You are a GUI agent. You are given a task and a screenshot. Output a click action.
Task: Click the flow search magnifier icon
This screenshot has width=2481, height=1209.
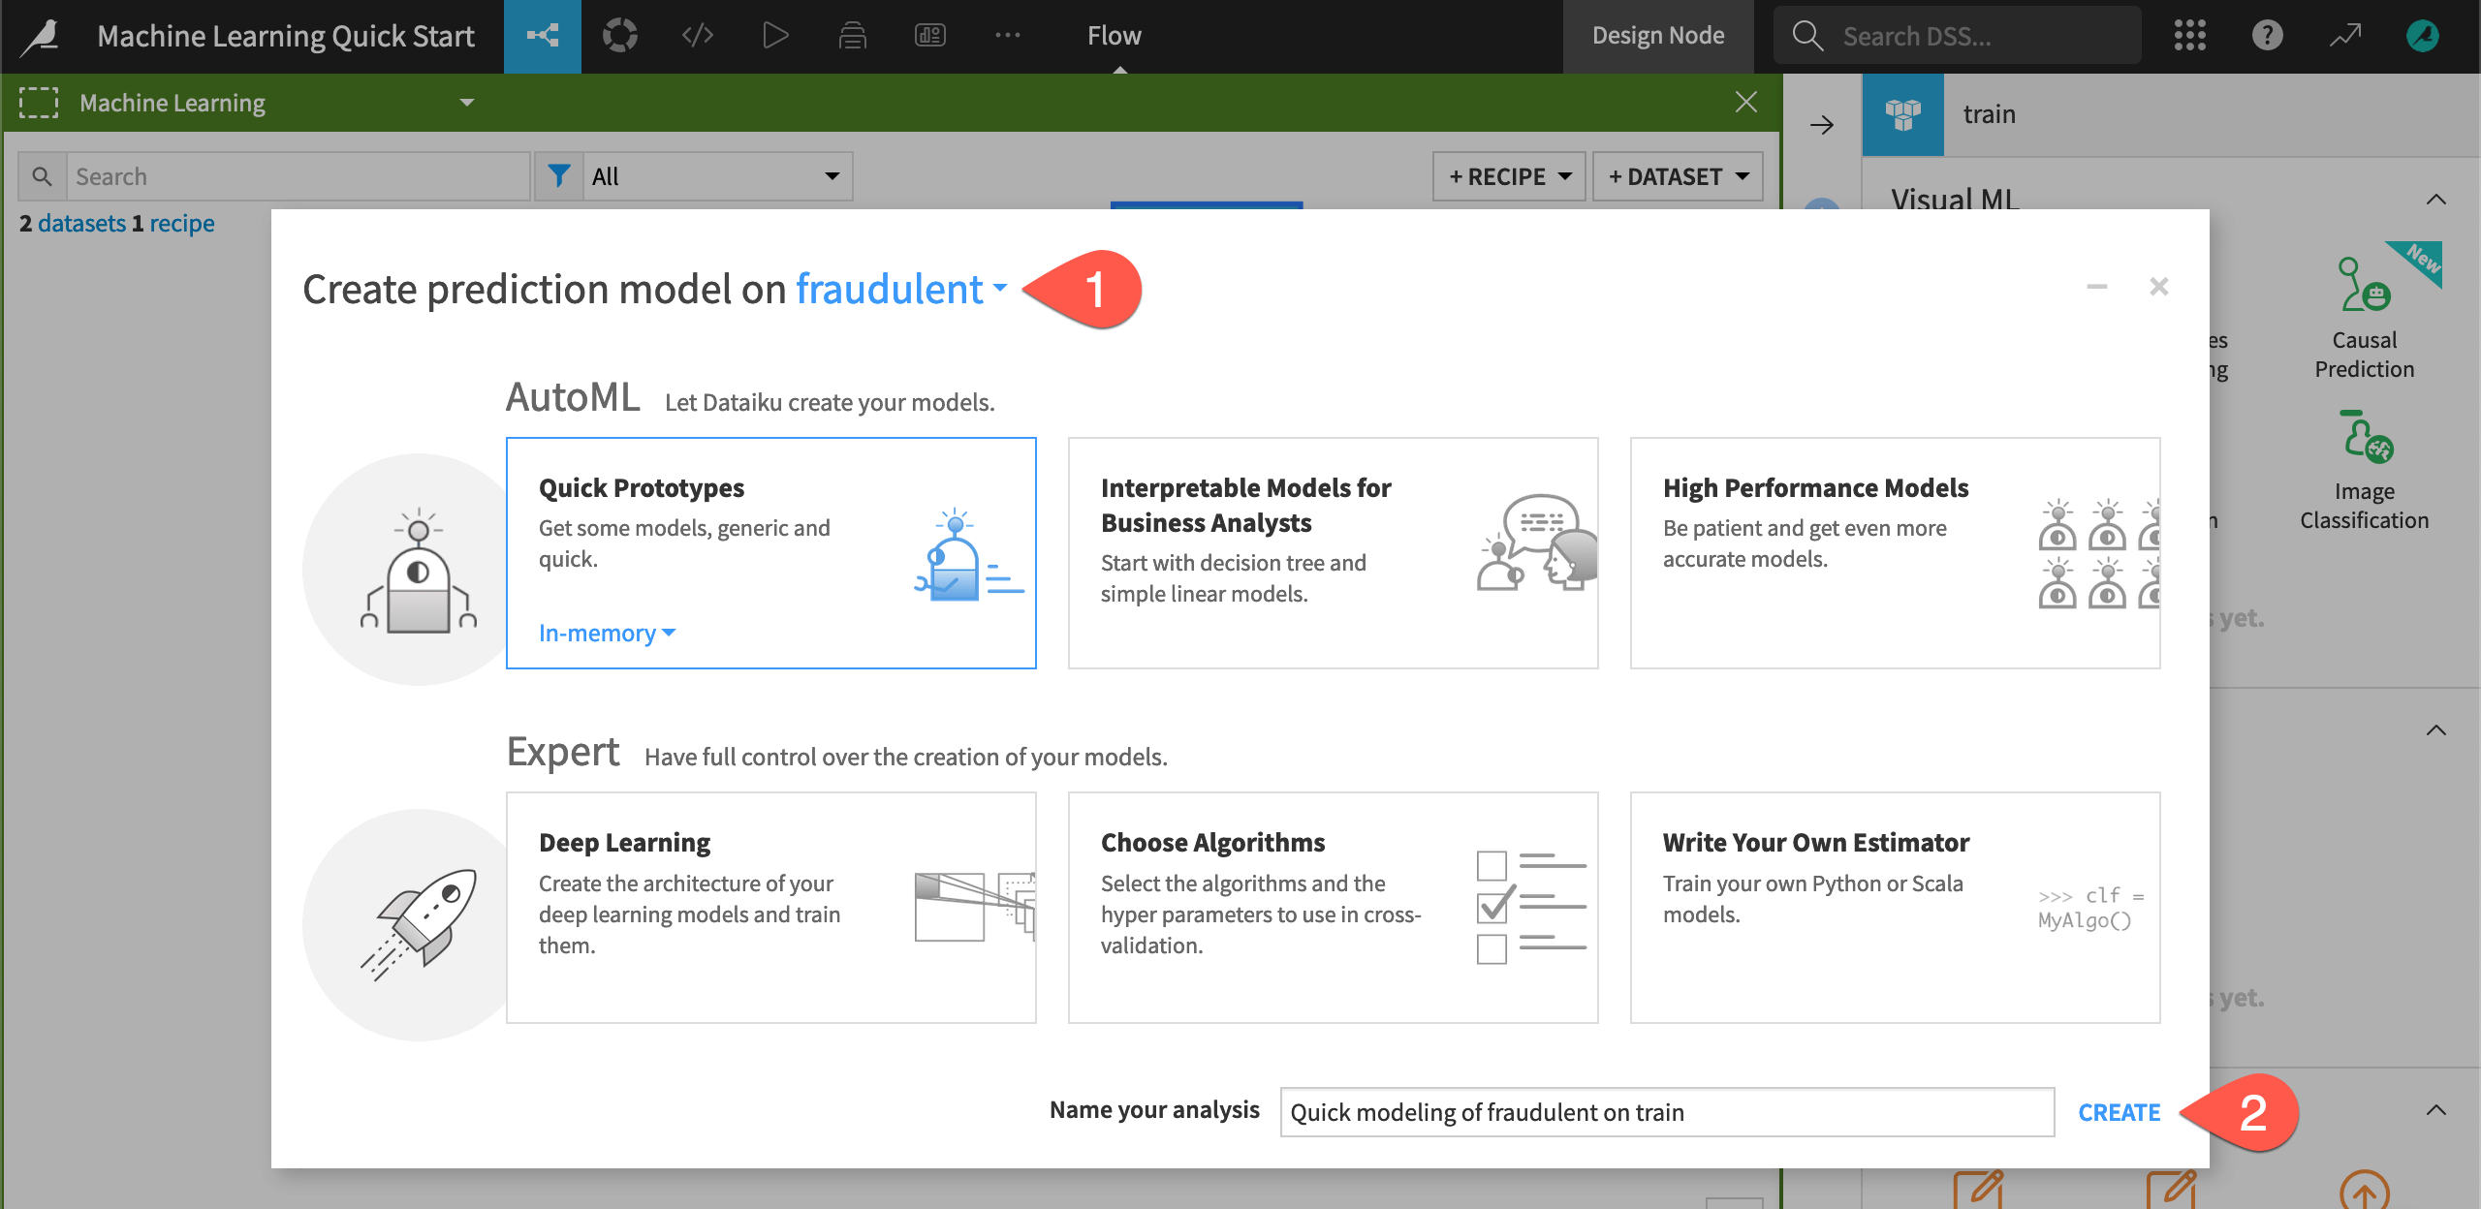coord(42,176)
